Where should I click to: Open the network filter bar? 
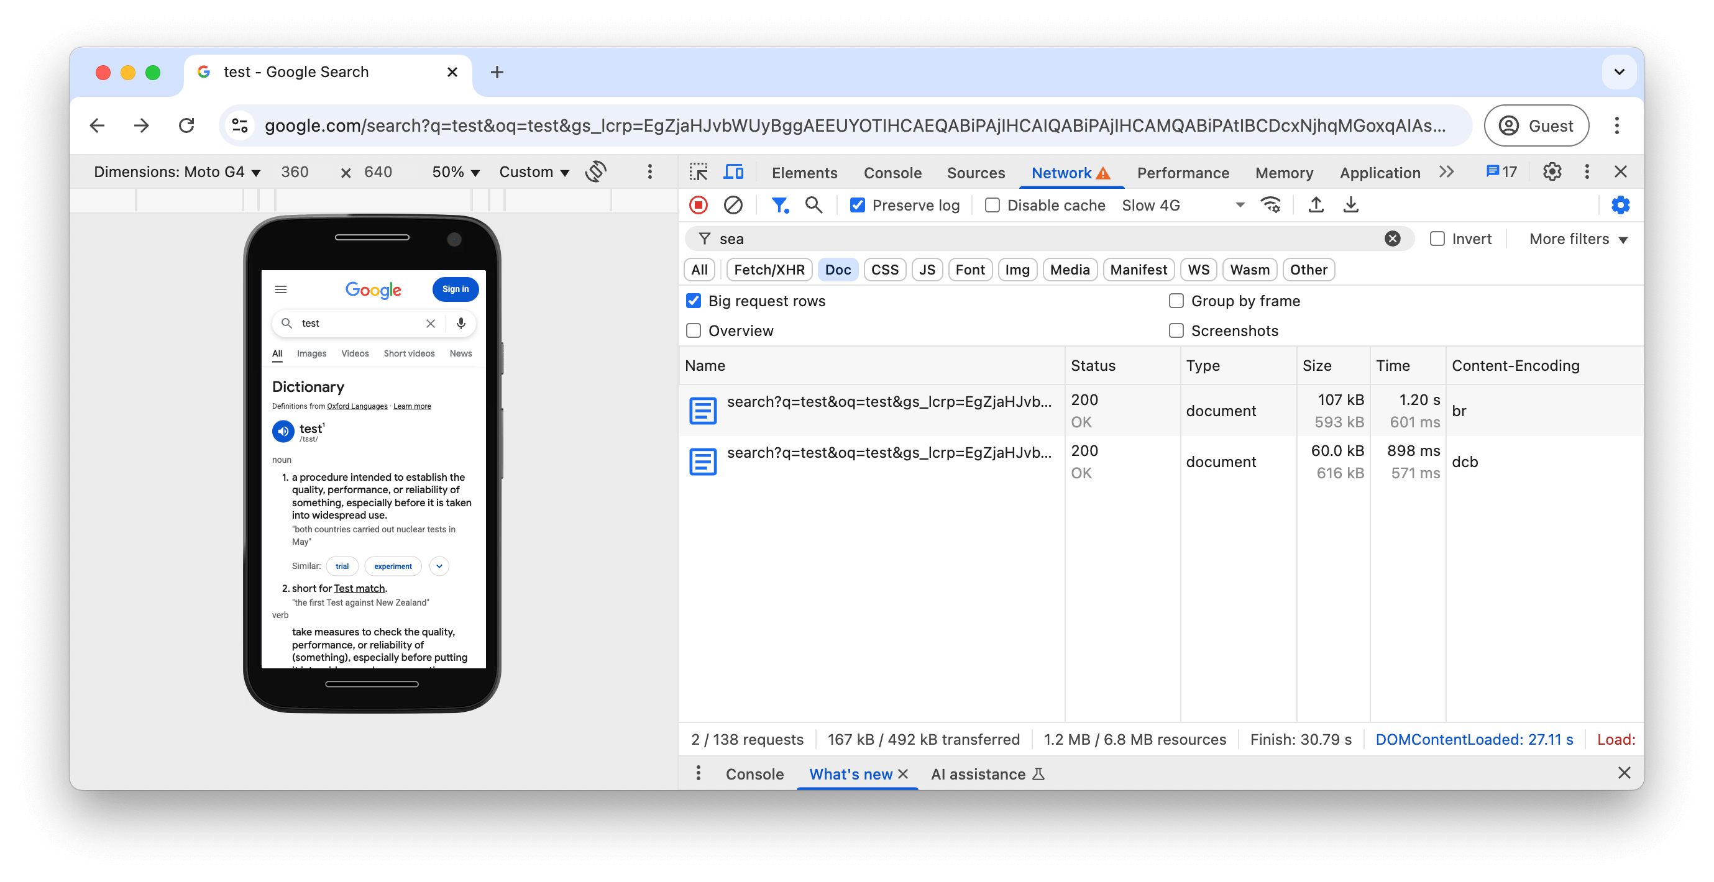(x=780, y=205)
